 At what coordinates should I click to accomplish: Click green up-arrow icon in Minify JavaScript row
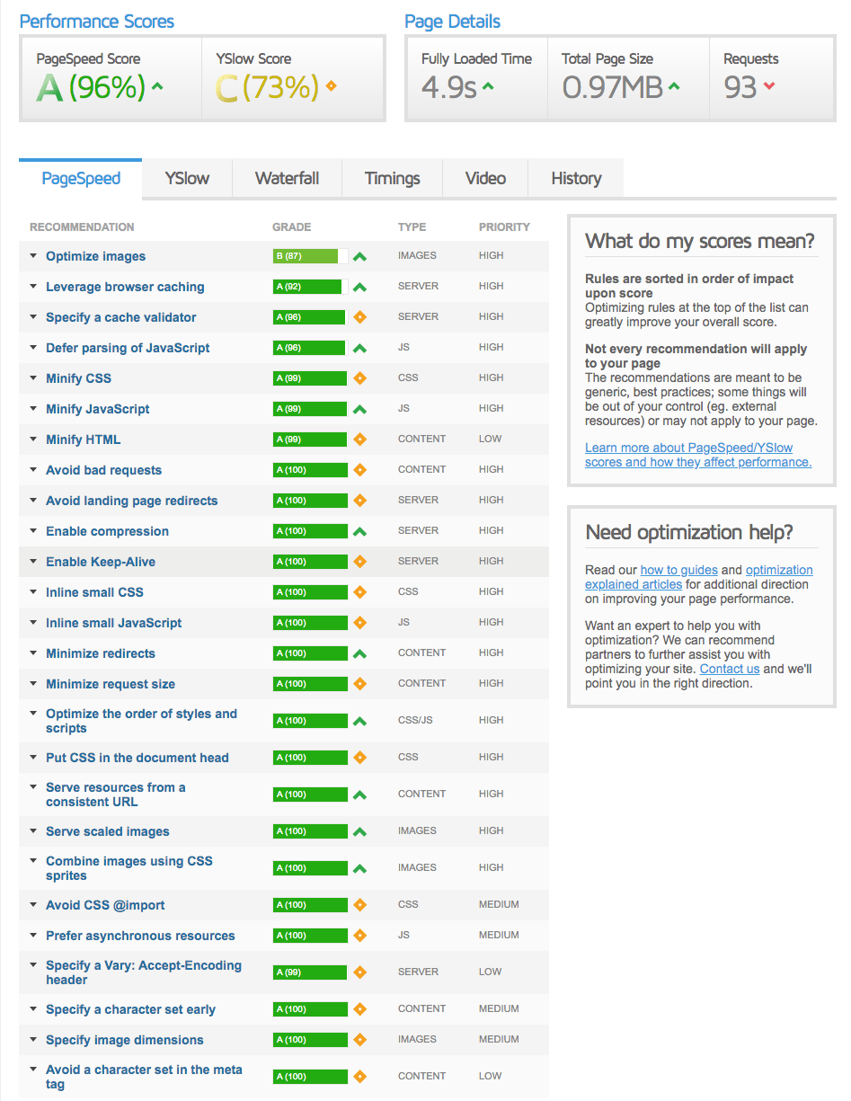[x=359, y=410]
